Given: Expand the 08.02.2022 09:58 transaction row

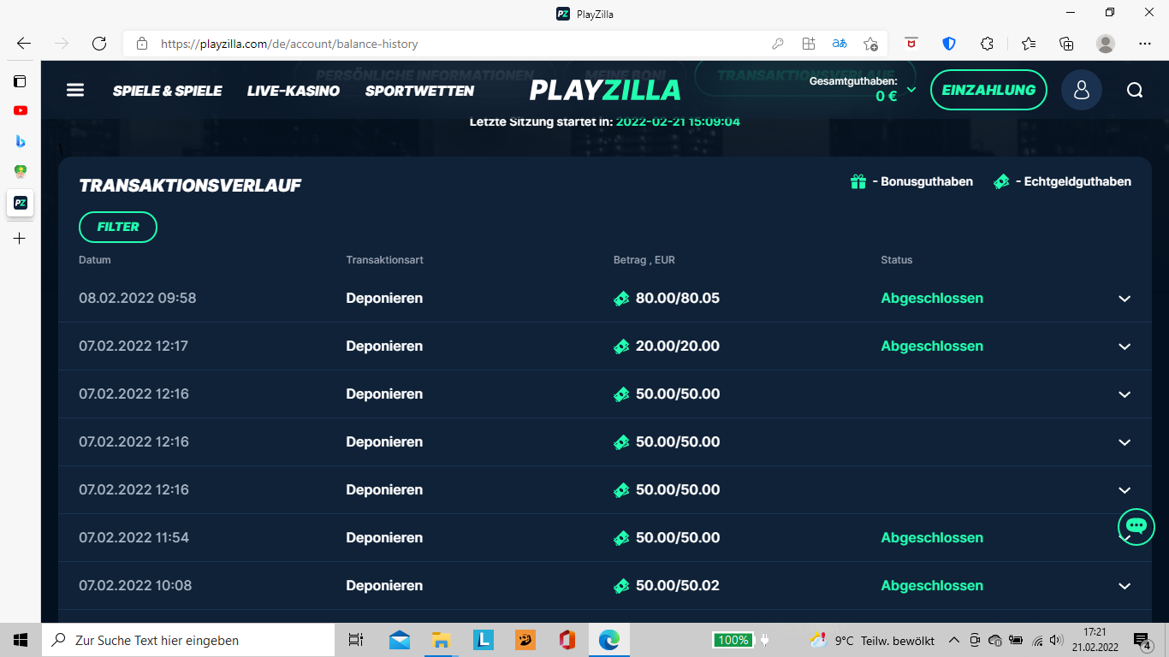Looking at the screenshot, I should pos(1124,299).
